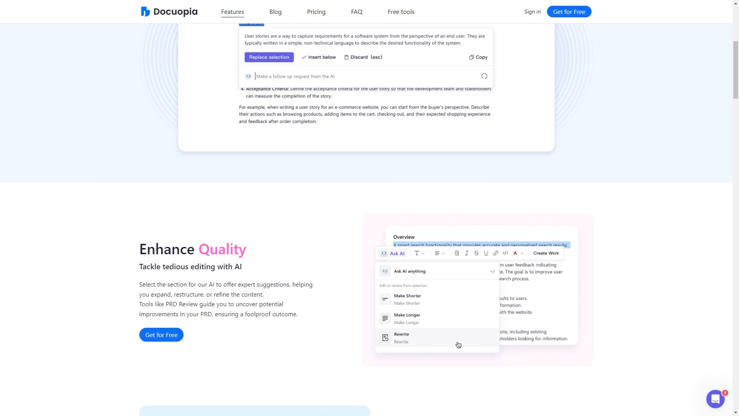The height and width of the screenshot is (416, 739).
Task: Click the regenerate circle icon in AI prompt
Action: [x=484, y=76]
